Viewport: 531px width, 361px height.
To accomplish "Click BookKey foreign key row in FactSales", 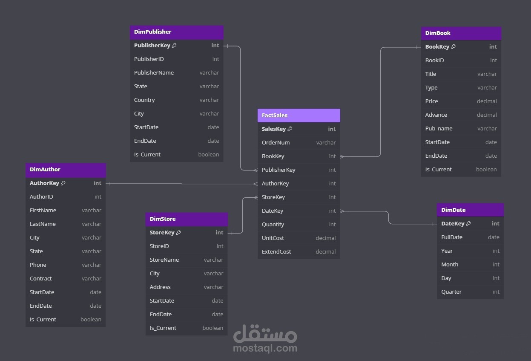I will pyautogui.click(x=299, y=156).
